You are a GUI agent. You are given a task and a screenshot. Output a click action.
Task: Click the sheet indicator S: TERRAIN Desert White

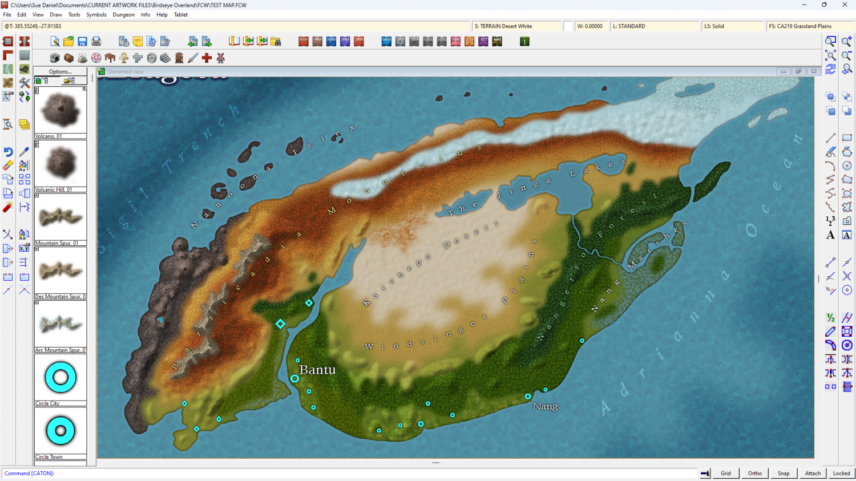[x=516, y=26]
